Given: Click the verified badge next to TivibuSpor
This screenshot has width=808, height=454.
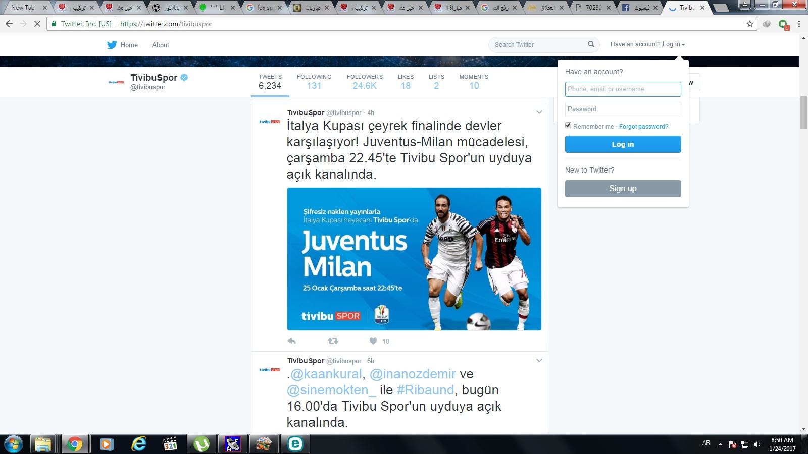Looking at the screenshot, I should pyautogui.click(x=184, y=77).
